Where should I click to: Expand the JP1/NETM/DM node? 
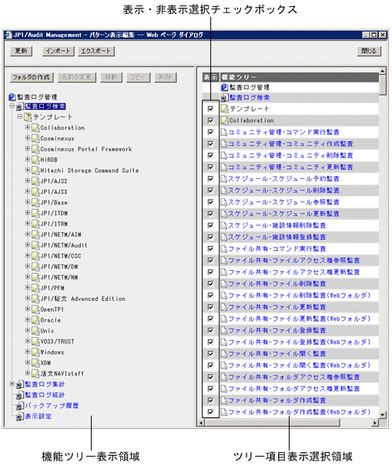pyautogui.click(x=27, y=266)
